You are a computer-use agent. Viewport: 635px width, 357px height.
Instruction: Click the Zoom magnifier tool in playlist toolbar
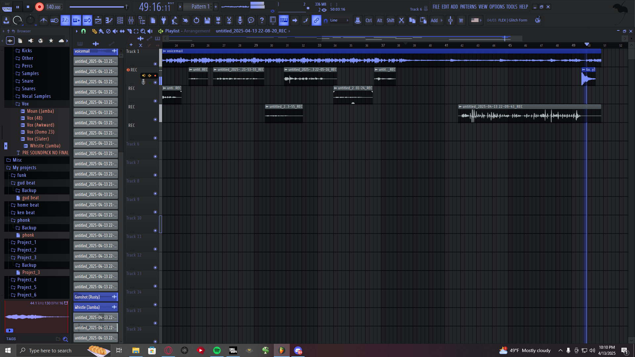pos(143,31)
